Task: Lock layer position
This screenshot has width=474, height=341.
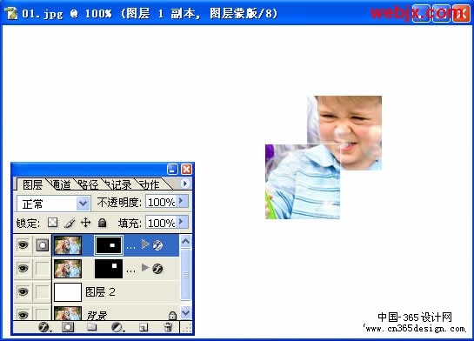Action: click(x=86, y=223)
